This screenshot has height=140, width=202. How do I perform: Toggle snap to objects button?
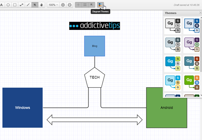point(92,5)
